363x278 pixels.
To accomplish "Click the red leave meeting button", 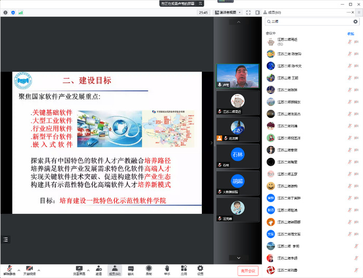I will pyautogui.click(x=248, y=271).
